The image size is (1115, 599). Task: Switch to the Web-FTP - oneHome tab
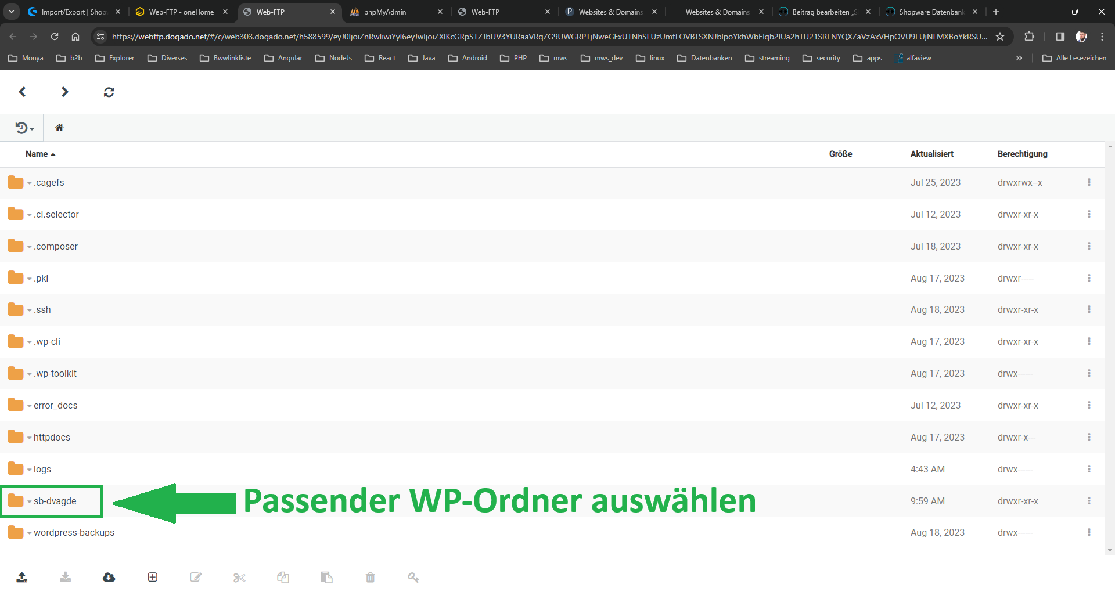[181, 12]
